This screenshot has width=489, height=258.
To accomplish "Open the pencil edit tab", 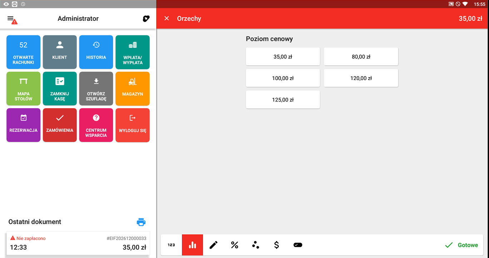I will click(213, 245).
